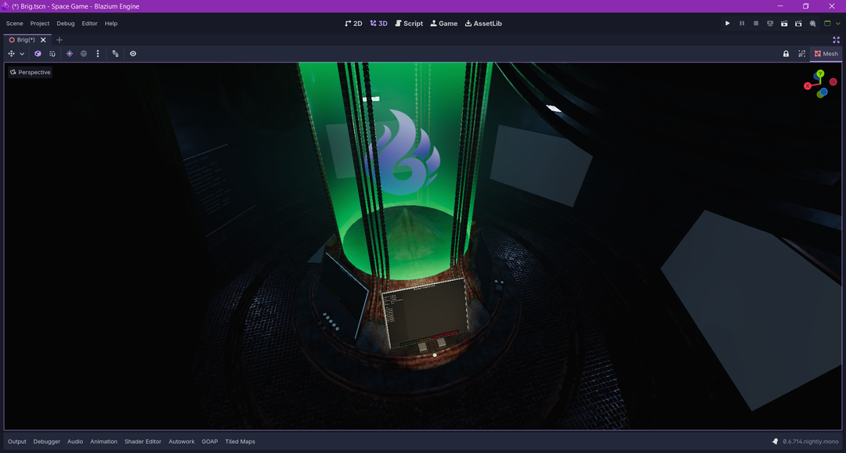The height and width of the screenshot is (453, 846).
Task: Close the Brig(*) scene tab
Action: pyautogui.click(x=43, y=40)
